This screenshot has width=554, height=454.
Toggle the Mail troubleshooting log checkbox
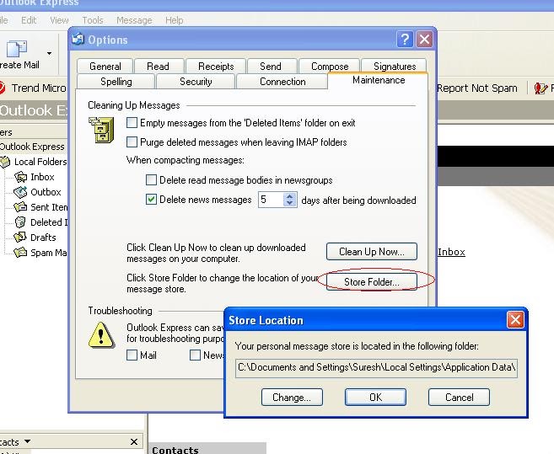[132, 355]
